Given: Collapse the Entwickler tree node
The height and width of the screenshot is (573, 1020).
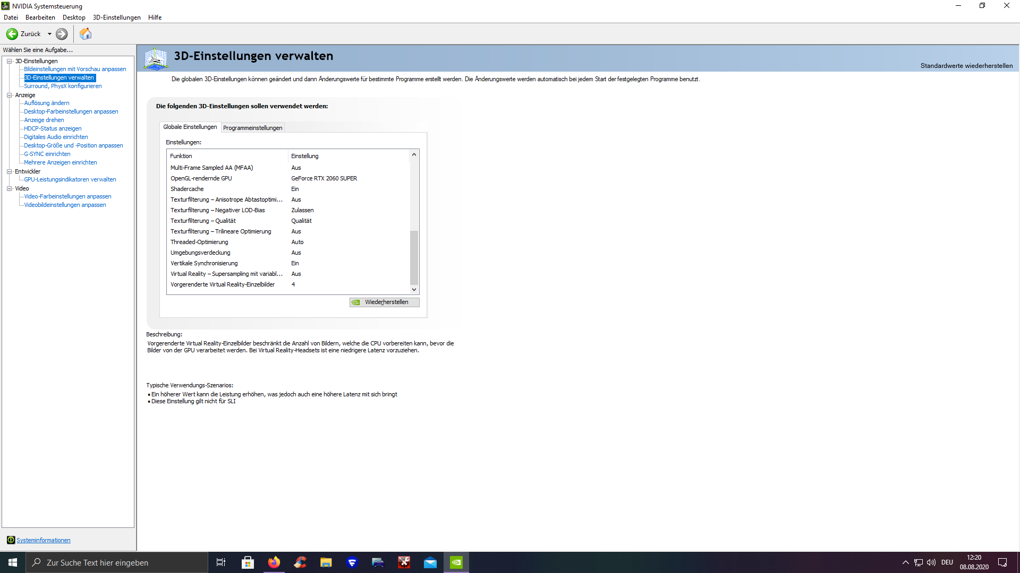Looking at the screenshot, I should point(9,171).
